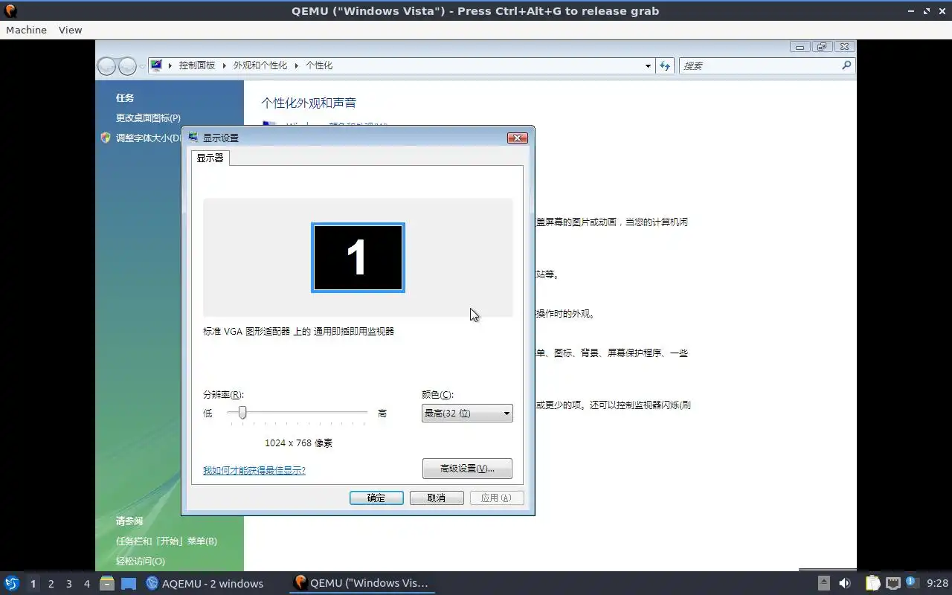This screenshot has width=952, height=595.
Task: Open the QEMU View menu
Action: pos(70,30)
